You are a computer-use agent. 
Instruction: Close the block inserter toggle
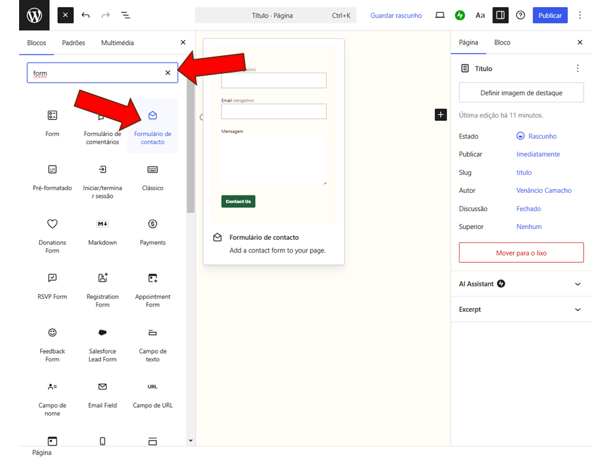tap(66, 15)
